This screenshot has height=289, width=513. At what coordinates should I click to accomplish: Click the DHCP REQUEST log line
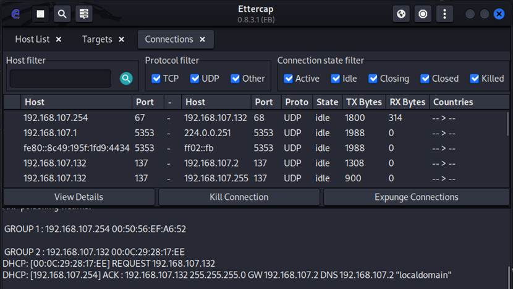click(109, 264)
